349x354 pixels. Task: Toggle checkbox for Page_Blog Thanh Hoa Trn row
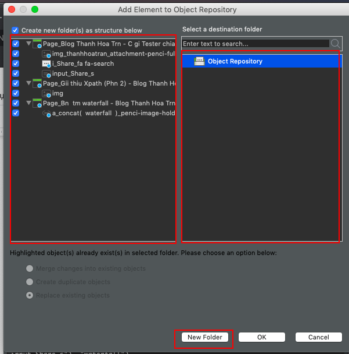tap(16, 44)
